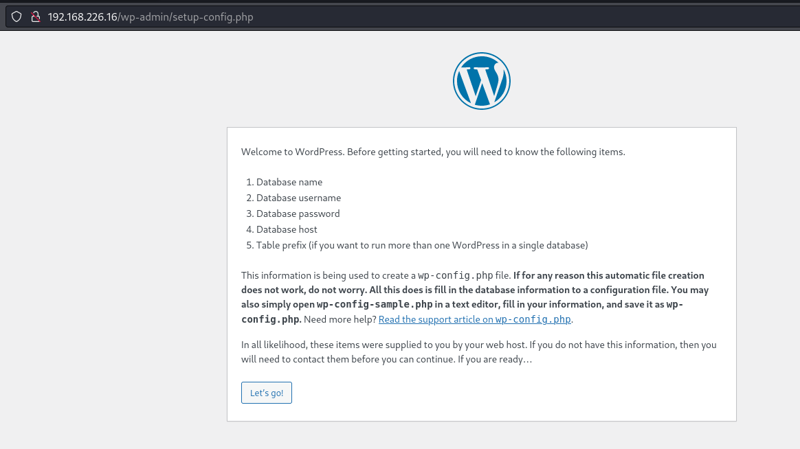Click the shield tracking protection icon
Screen dimensions: 800x449
pos(16,16)
